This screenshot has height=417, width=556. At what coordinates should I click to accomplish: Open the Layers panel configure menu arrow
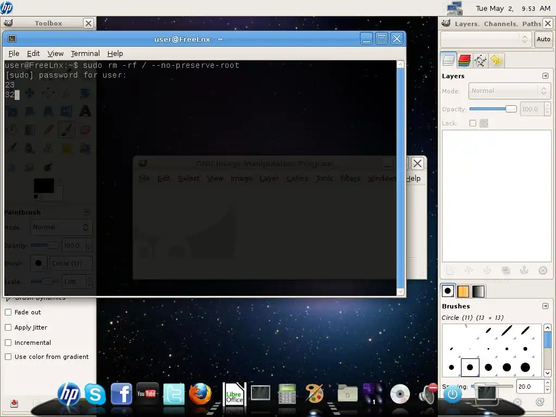545,76
